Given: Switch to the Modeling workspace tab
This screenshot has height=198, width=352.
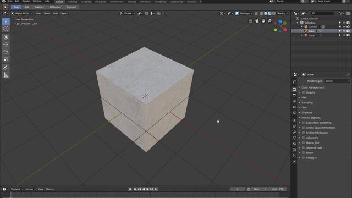Looking at the screenshot, I should point(72,2).
